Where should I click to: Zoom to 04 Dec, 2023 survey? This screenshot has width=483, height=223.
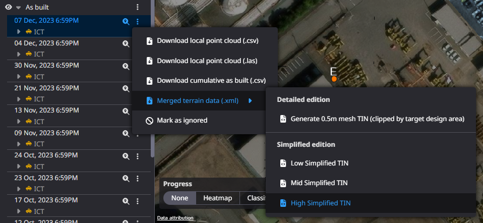(126, 44)
